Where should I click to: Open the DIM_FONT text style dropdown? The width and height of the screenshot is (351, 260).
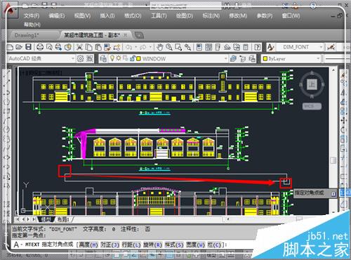click(x=322, y=47)
